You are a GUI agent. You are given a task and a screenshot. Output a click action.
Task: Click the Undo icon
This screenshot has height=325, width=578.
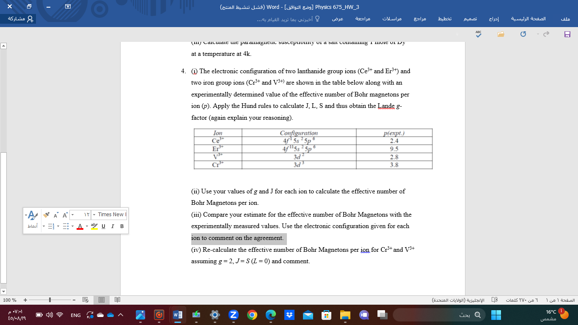523,34
